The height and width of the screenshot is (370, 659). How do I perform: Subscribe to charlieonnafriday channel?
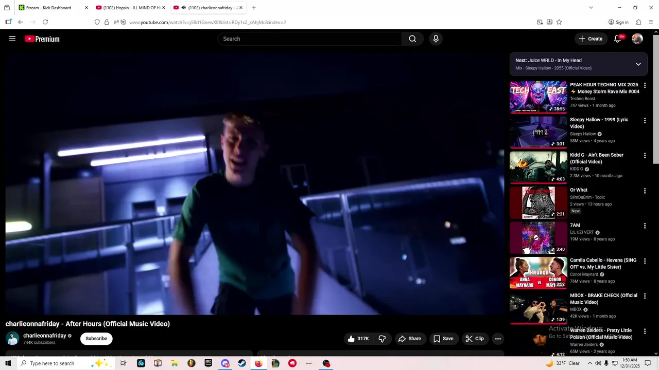tap(96, 339)
